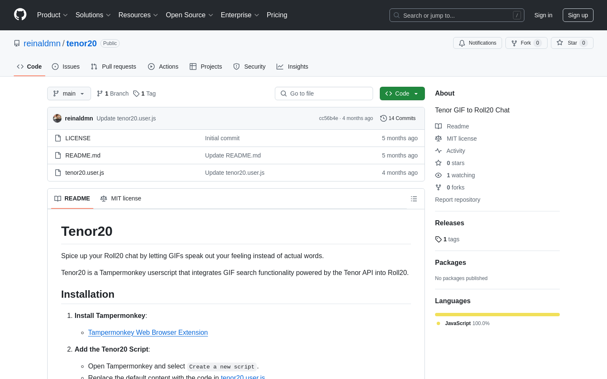Click the yellow JavaScript language bar
The image size is (607, 379).
497,315
